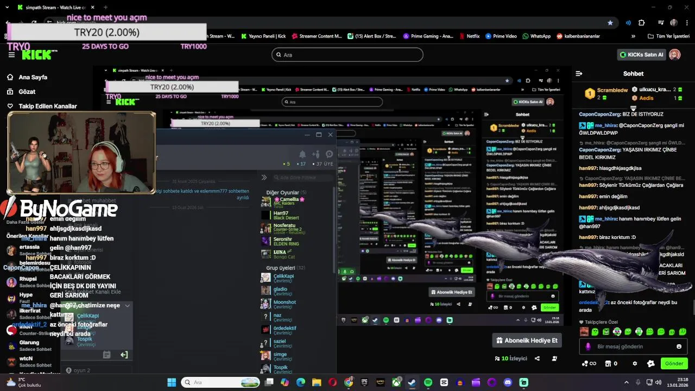Open channel points icon below chat
The image size is (695, 391).
pos(585,363)
